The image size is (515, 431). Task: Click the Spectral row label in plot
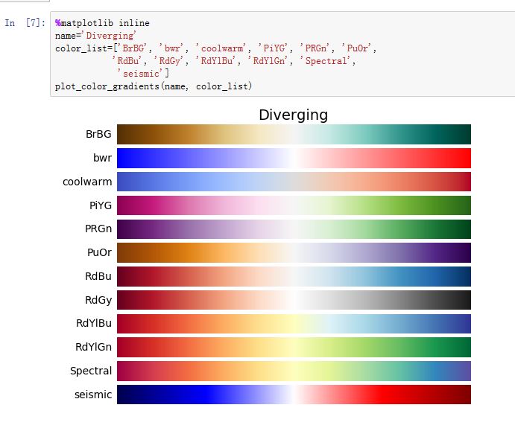[91, 371]
